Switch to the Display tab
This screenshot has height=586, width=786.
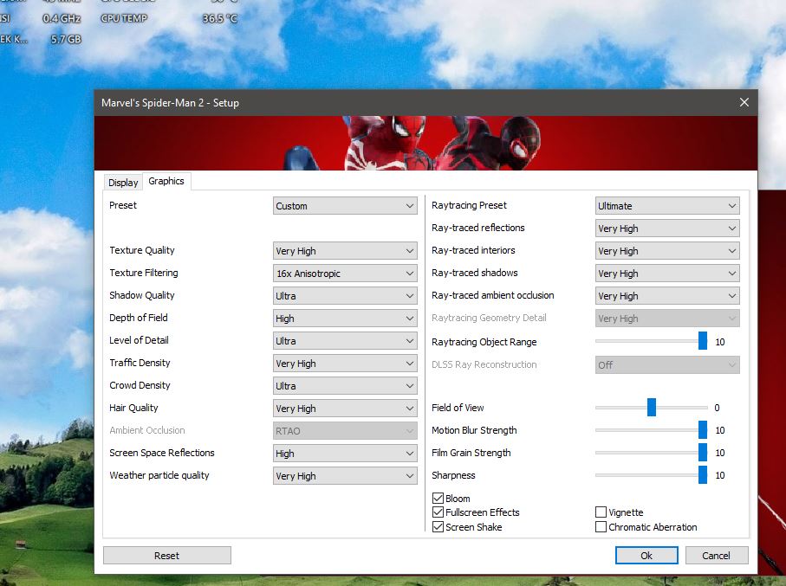pyautogui.click(x=123, y=183)
